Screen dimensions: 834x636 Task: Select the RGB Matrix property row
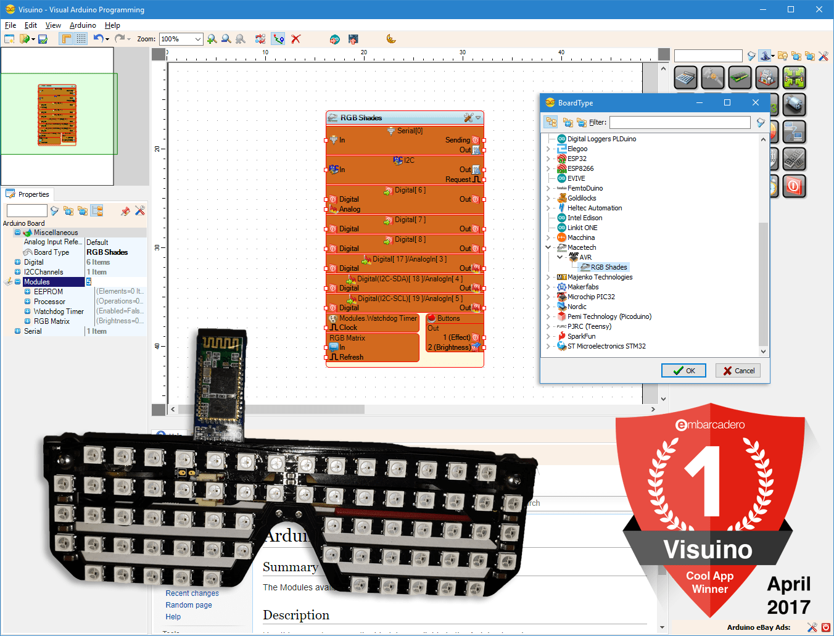tap(74, 321)
